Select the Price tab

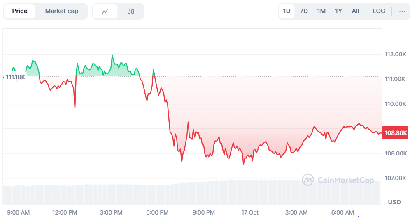20,11
